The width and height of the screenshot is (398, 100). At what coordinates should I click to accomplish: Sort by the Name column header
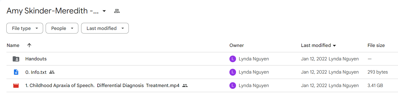click(x=13, y=45)
